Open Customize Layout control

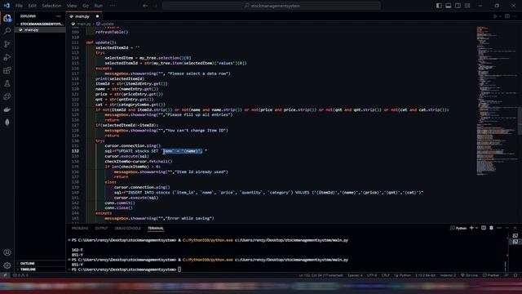(467, 6)
